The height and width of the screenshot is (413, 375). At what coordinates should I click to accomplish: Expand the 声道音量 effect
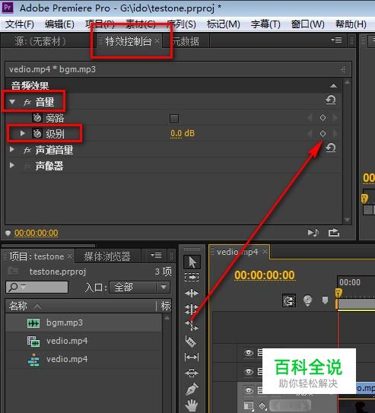(12, 149)
